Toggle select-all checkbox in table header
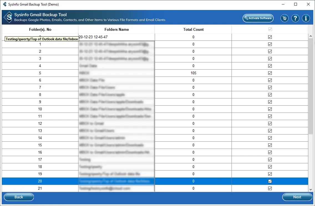This screenshot has height=206, width=315. pyautogui.click(x=270, y=29)
